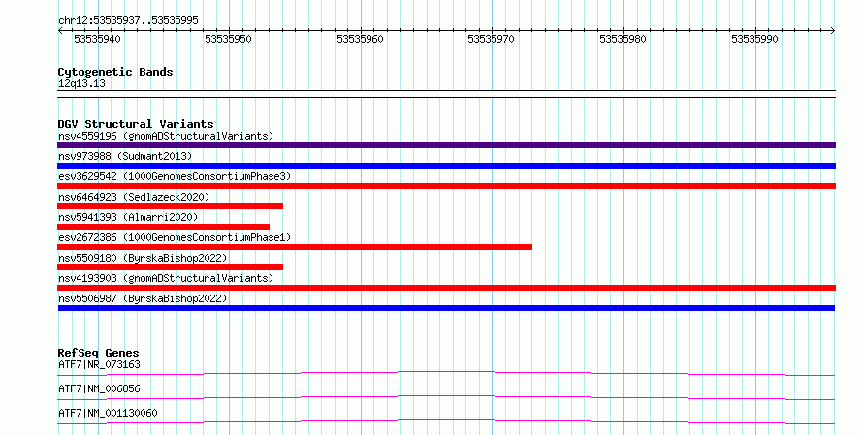This screenshot has width=863, height=435.
Task: Open the nsv6464923 (Sedlazeck2020) label
Action: pyautogui.click(x=134, y=197)
